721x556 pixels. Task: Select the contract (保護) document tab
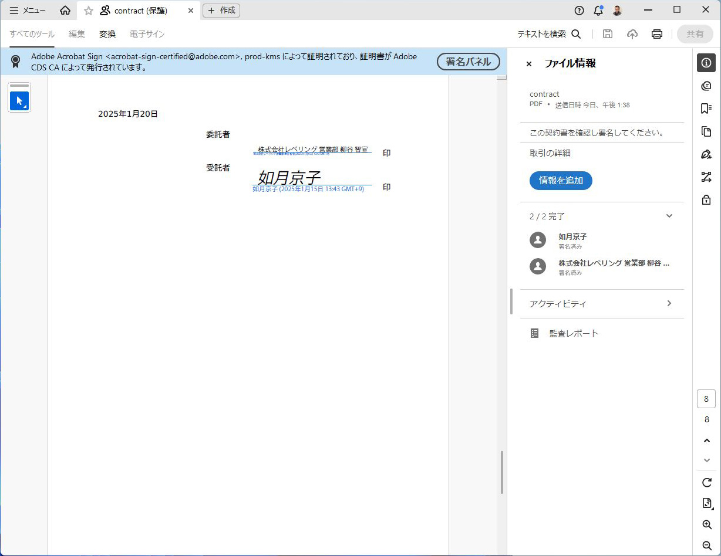(139, 11)
